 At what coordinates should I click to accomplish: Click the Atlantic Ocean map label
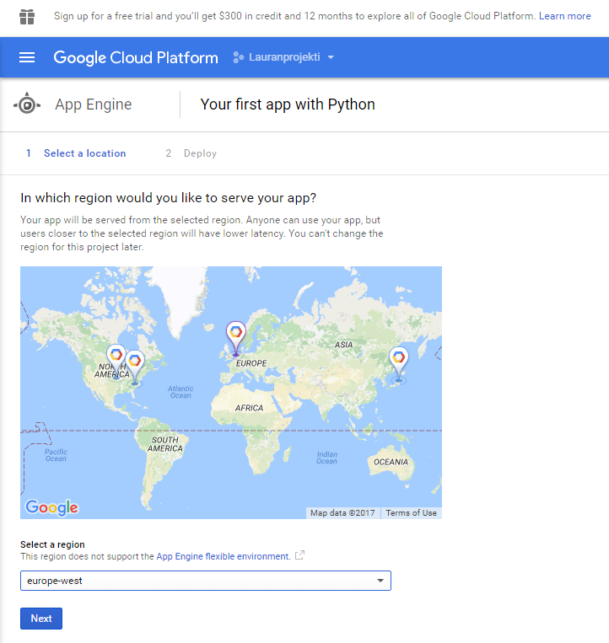tap(181, 392)
